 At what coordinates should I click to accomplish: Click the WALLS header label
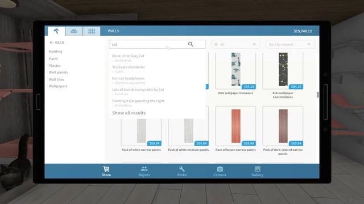click(x=113, y=31)
